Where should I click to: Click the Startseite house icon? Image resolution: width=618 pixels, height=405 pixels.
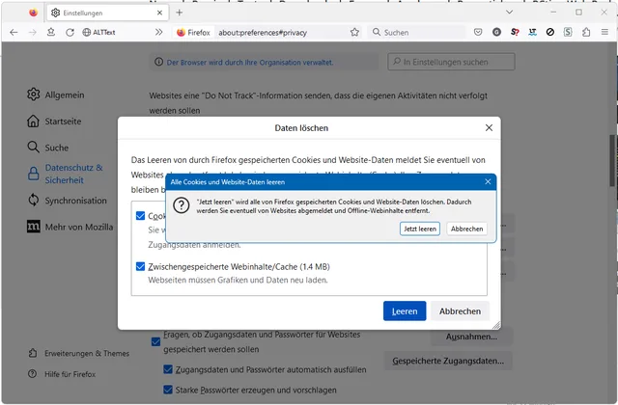click(x=33, y=121)
